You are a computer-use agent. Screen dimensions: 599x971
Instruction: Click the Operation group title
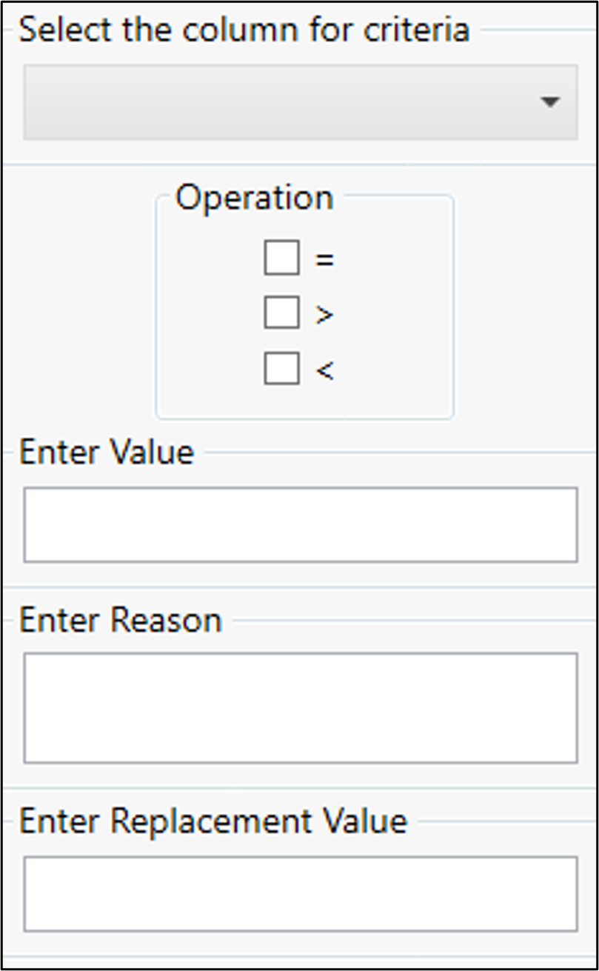[254, 198]
